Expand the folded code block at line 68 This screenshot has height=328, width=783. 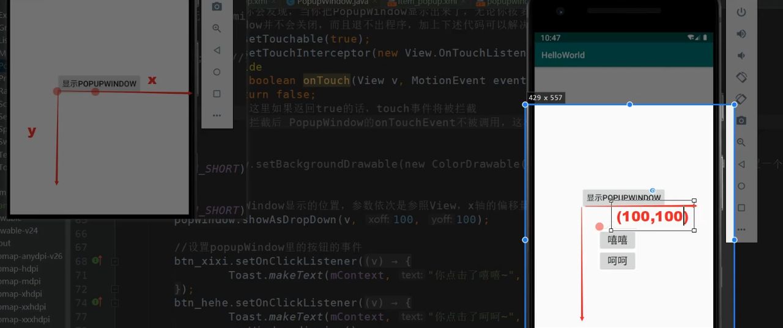click(114, 261)
